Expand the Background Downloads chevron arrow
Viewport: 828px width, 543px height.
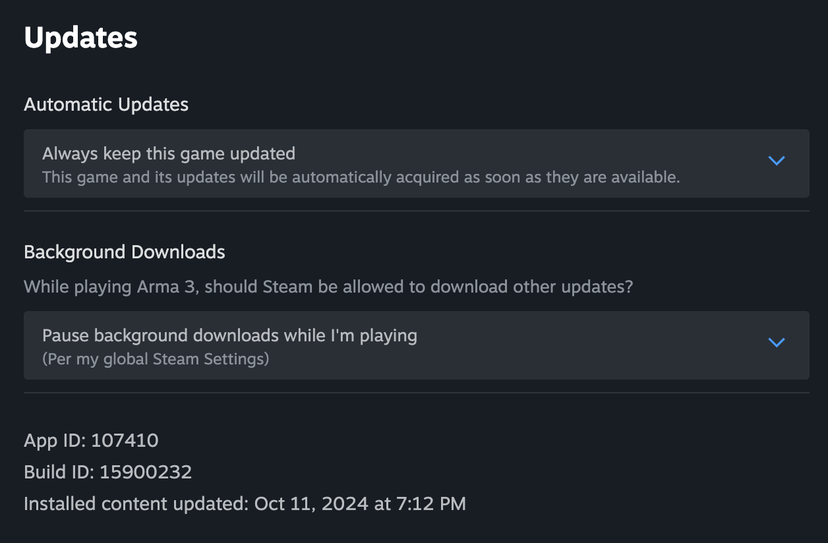777,343
